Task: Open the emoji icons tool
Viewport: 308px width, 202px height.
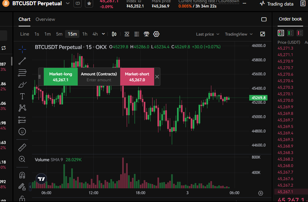Action: (x=22, y=132)
